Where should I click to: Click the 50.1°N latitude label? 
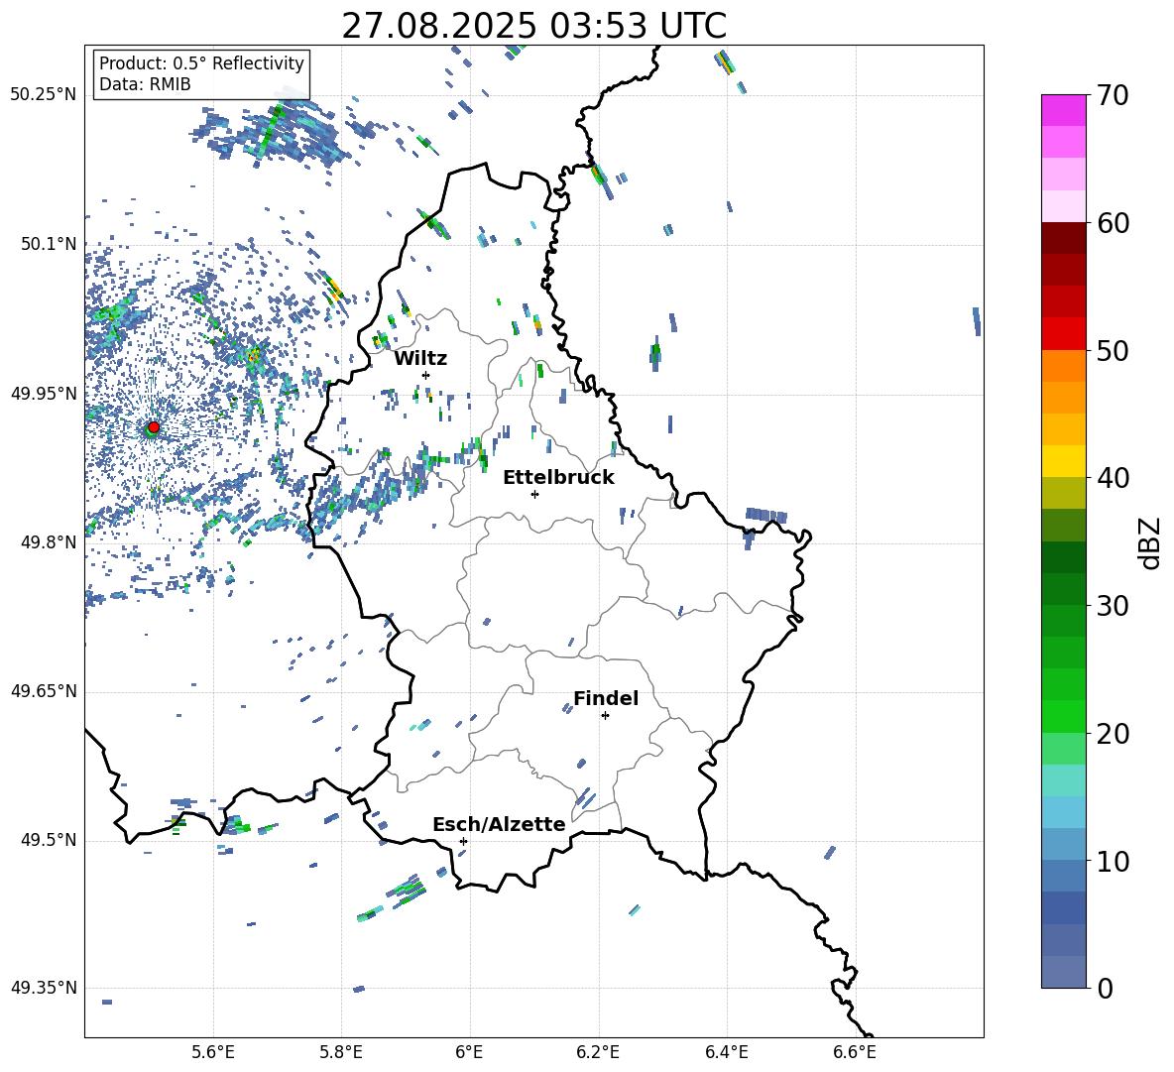[50, 244]
